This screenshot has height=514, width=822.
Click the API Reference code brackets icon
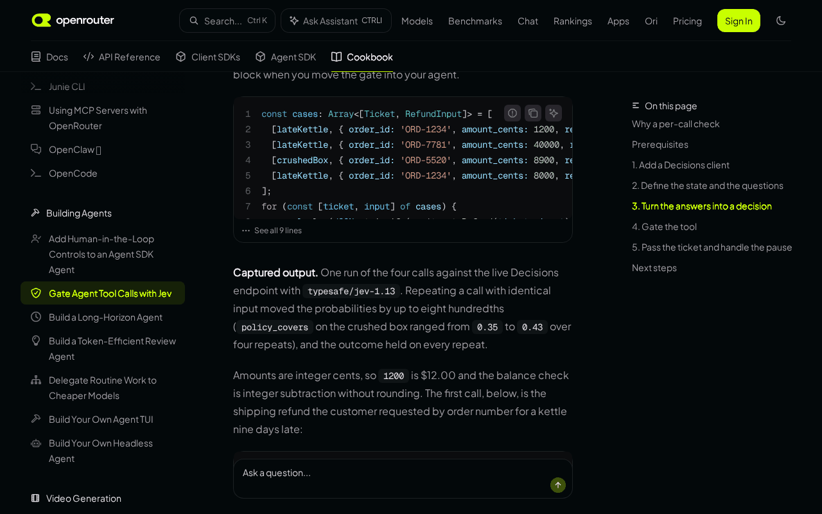tap(89, 57)
